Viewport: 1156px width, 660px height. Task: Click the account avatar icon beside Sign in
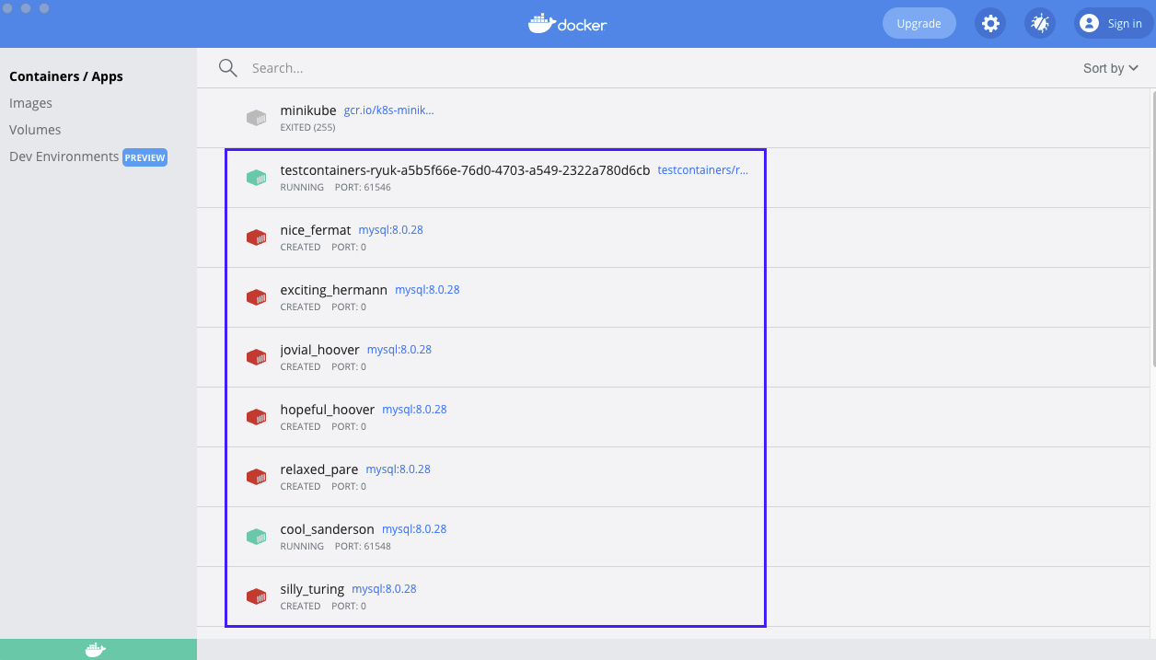pos(1090,24)
